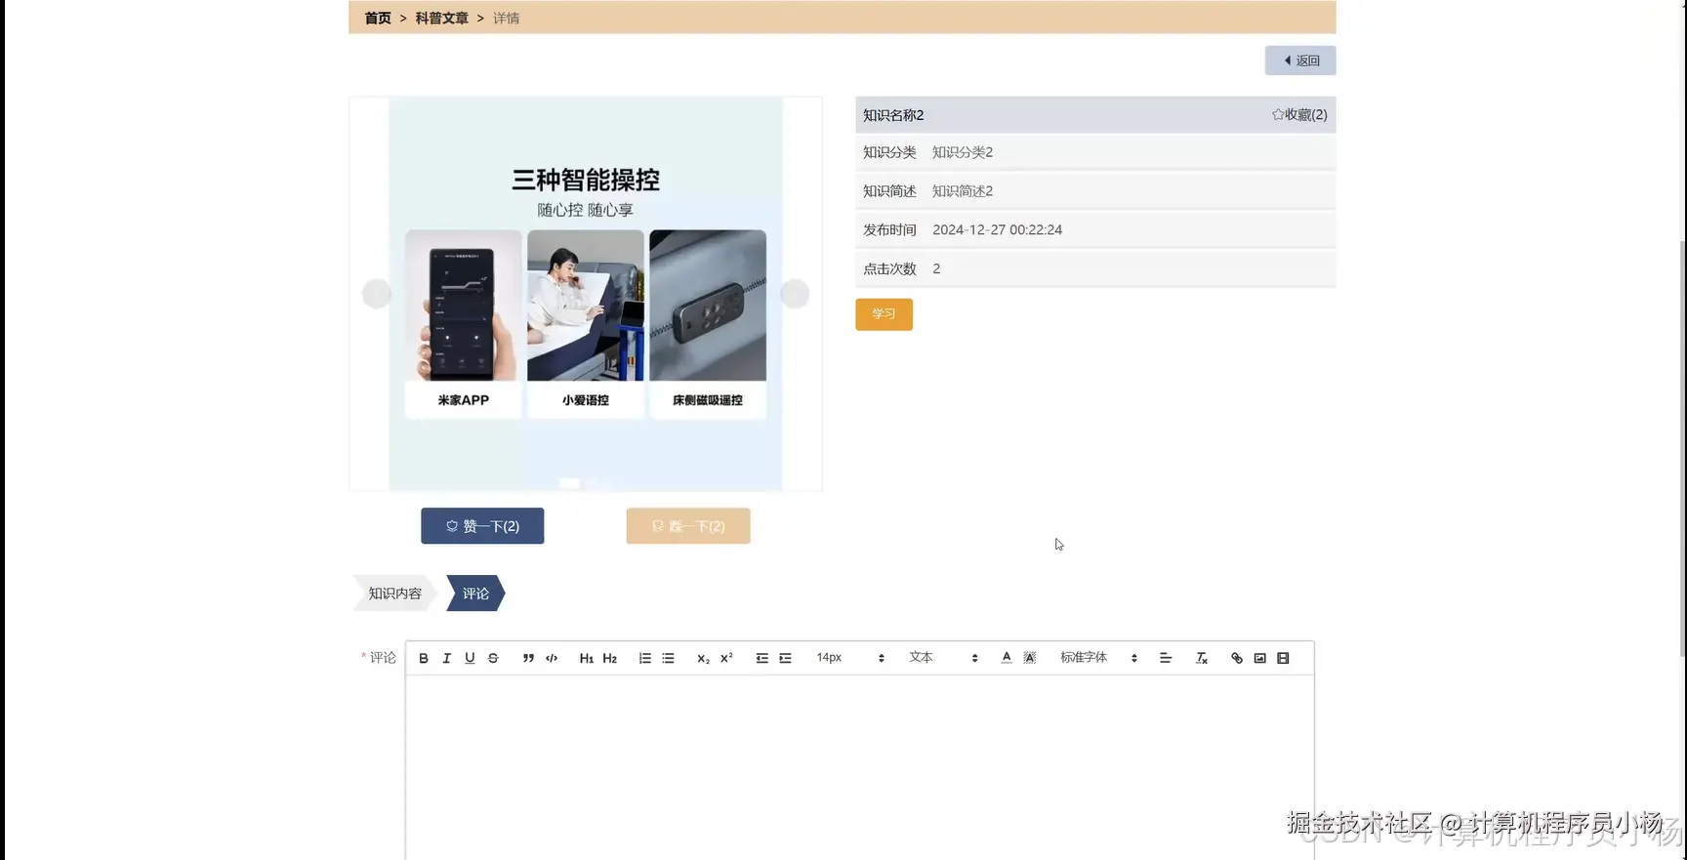Open the 文本 text style dropdown
1687x860 pixels.
pyautogui.click(x=943, y=658)
